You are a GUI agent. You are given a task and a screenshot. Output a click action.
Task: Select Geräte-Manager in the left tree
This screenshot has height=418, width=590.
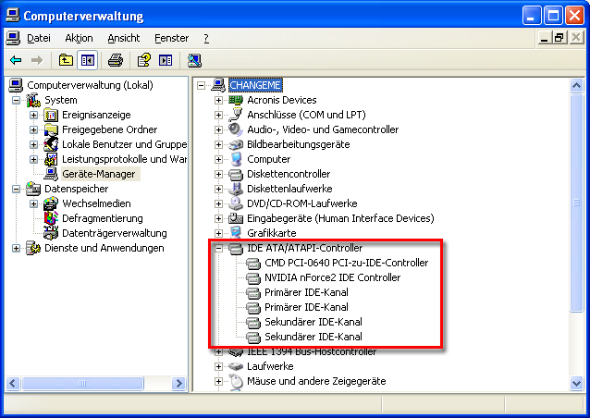98,174
